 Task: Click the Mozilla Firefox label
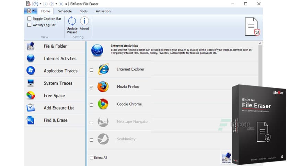click(128, 87)
